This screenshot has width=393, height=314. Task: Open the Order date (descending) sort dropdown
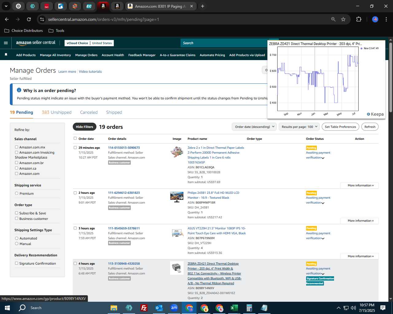click(x=254, y=127)
